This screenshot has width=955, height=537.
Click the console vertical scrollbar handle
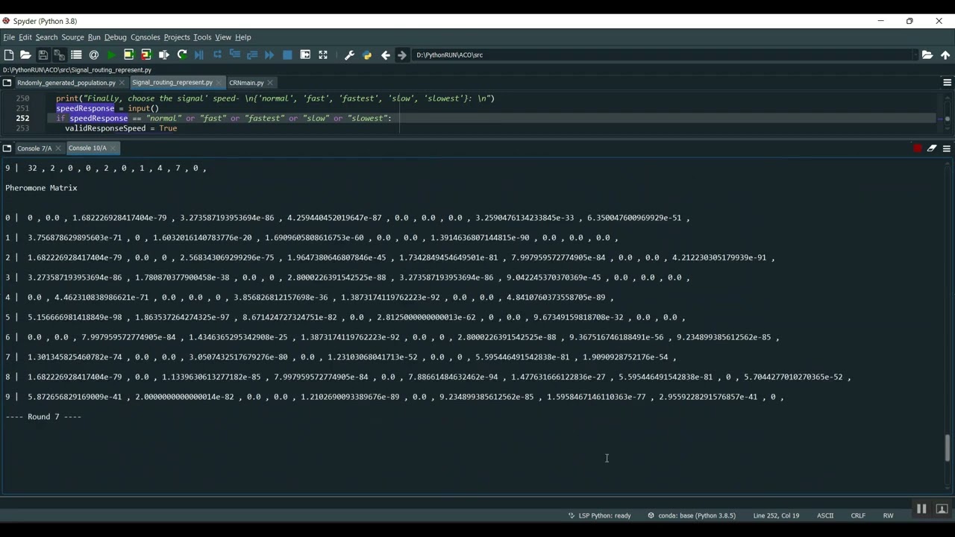click(948, 448)
